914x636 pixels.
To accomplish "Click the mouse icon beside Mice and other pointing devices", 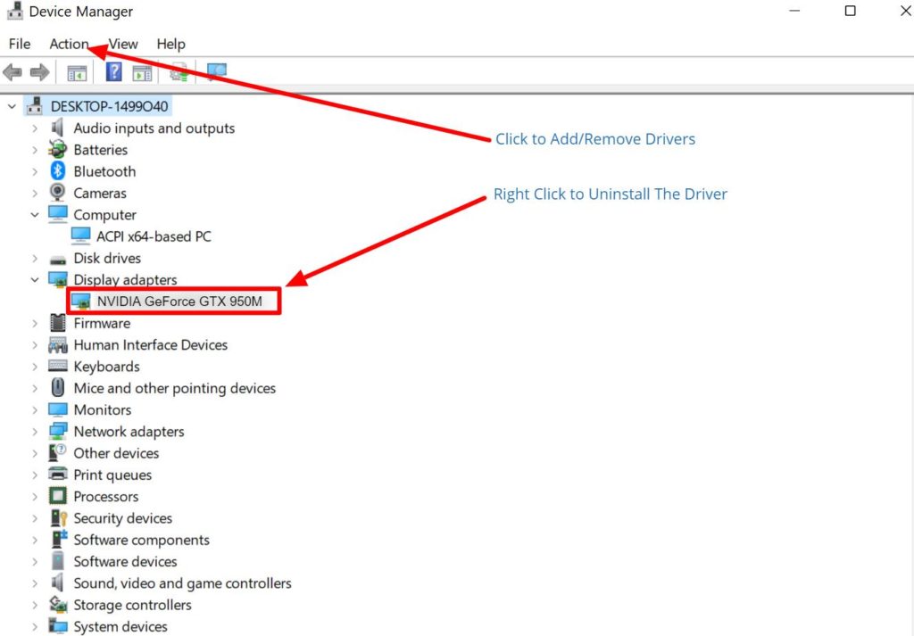I will pos(58,387).
